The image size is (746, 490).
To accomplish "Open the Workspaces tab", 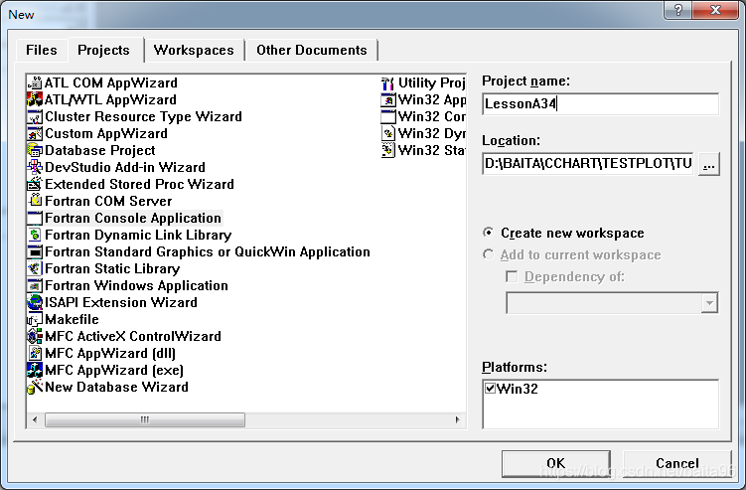I will click(194, 50).
